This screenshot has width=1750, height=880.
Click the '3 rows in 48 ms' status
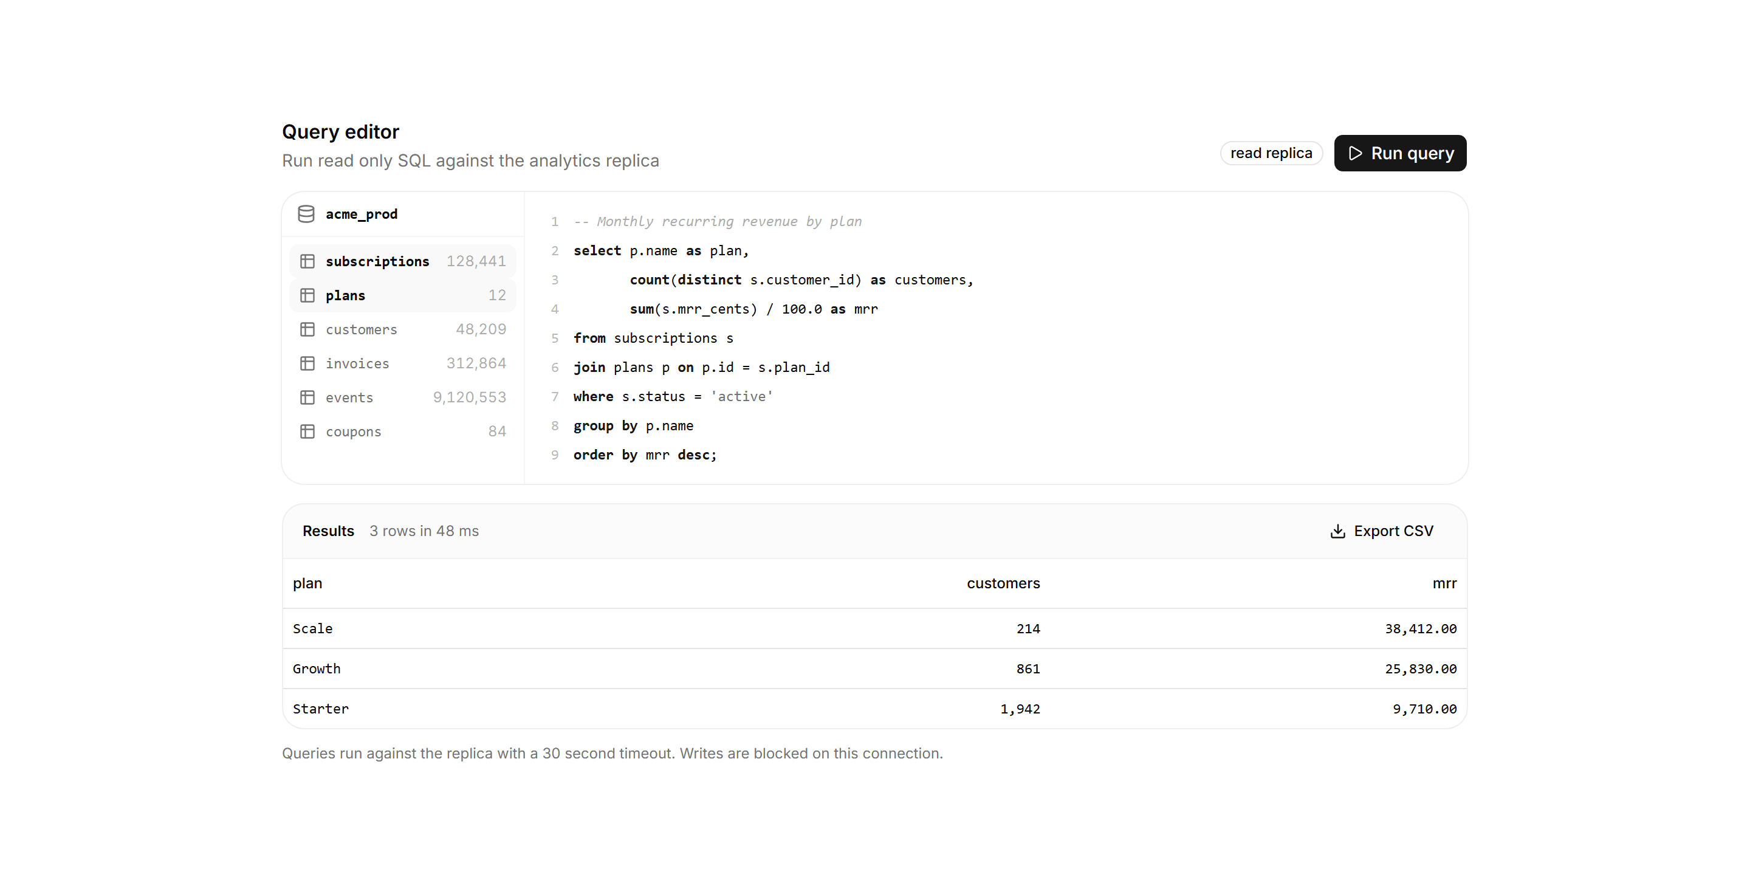[x=424, y=531]
